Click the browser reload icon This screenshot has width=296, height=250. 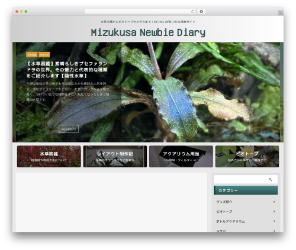click(192, 12)
